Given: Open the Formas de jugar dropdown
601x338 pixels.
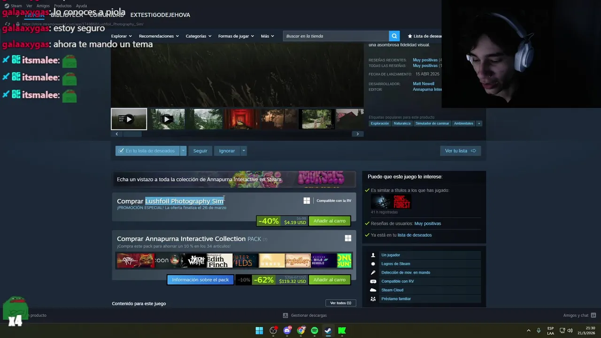Looking at the screenshot, I should tap(236, 36).
